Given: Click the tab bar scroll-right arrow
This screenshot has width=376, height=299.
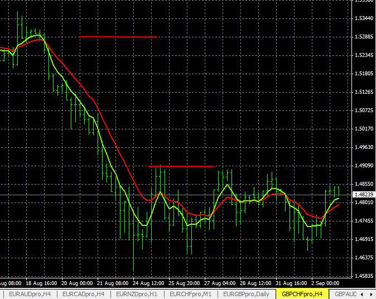Looking at the screenshot, I should click(x=371, y=295).
